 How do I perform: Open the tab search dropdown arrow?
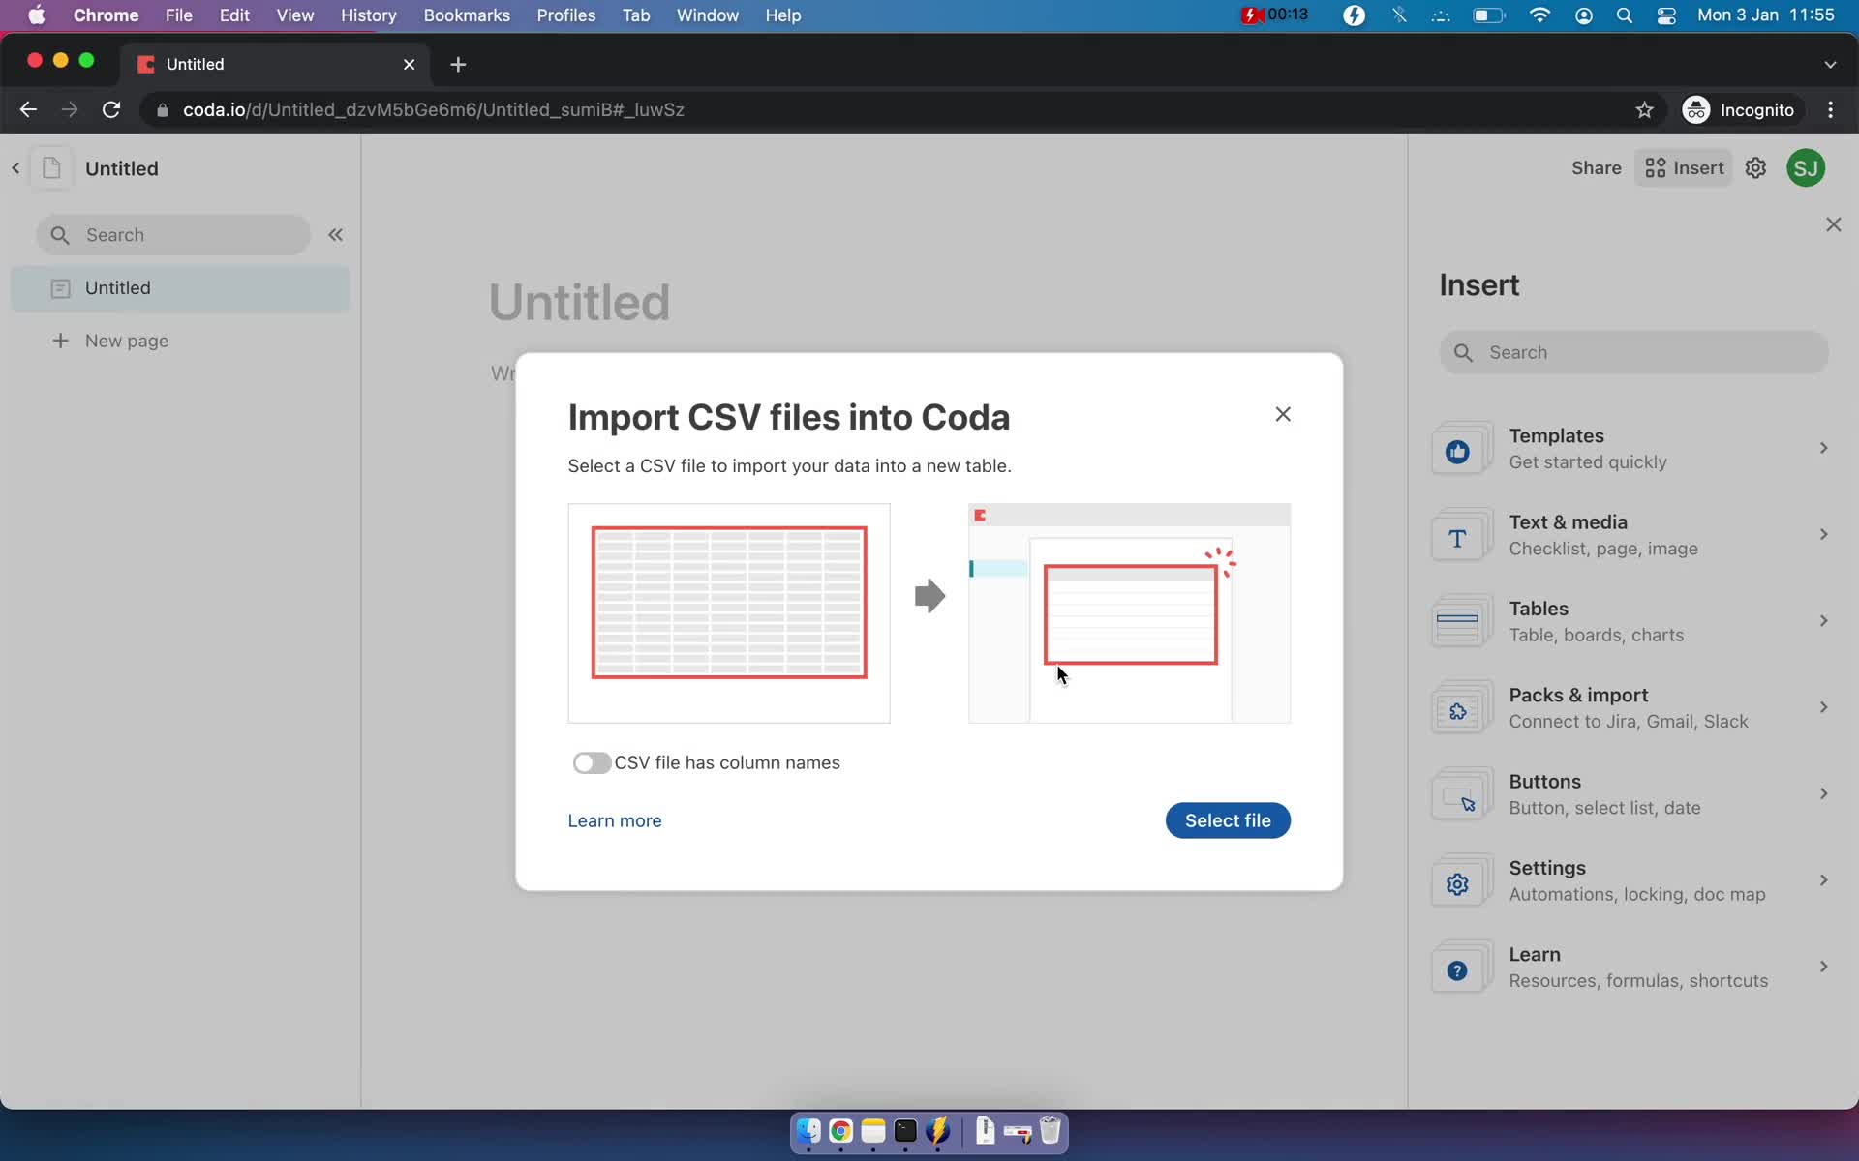1830,64
